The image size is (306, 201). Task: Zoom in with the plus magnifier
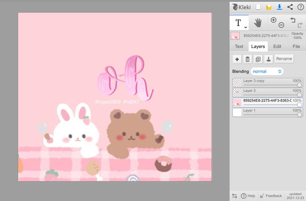click(x=273, y=20)
